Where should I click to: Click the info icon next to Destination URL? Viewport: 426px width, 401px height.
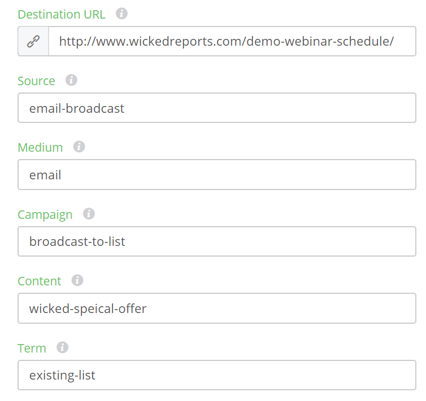click(x=121, y=14)
